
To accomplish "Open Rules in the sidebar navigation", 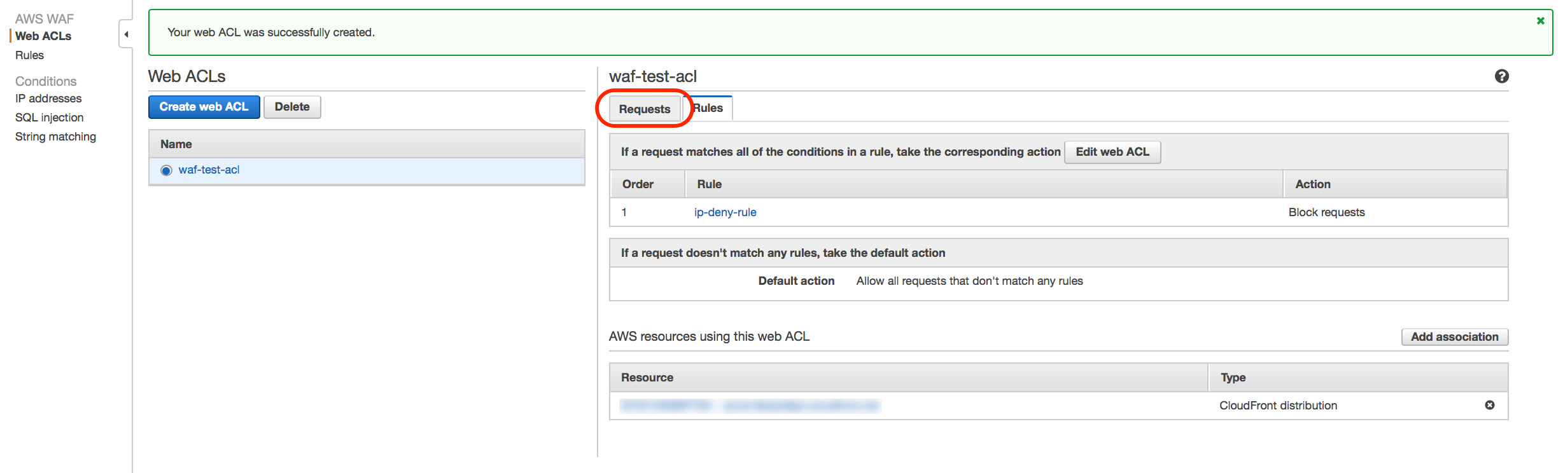I will click(x=29, y=55).
